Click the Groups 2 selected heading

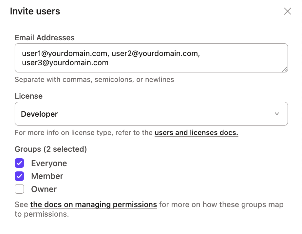coord(50,149)
